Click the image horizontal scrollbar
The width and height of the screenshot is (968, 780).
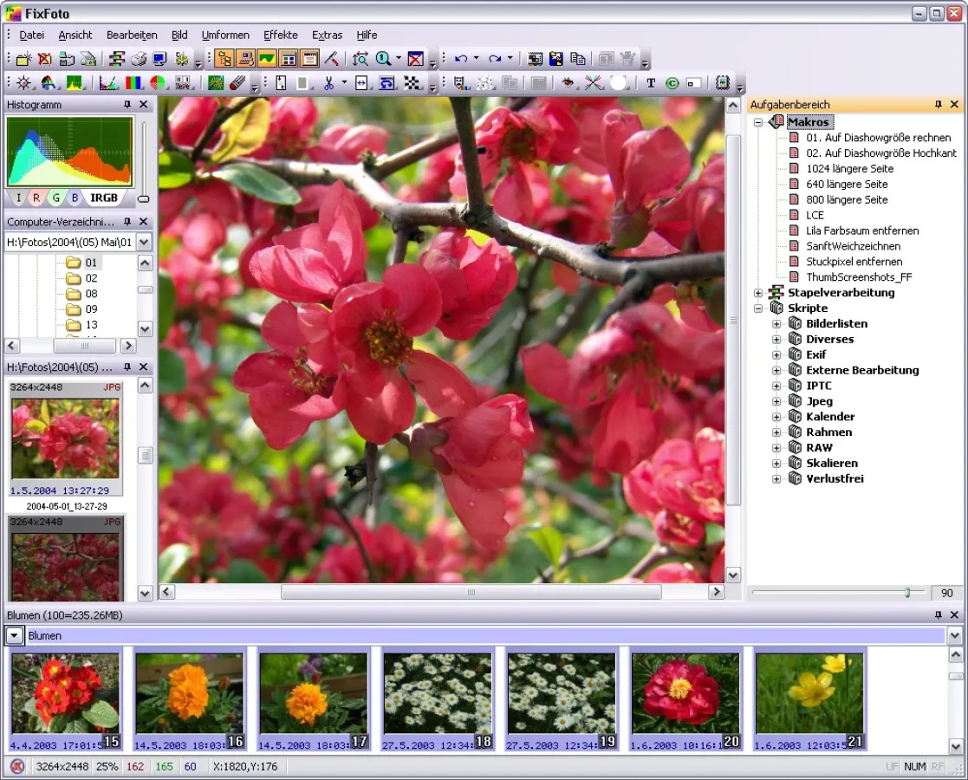pos(471,592)
